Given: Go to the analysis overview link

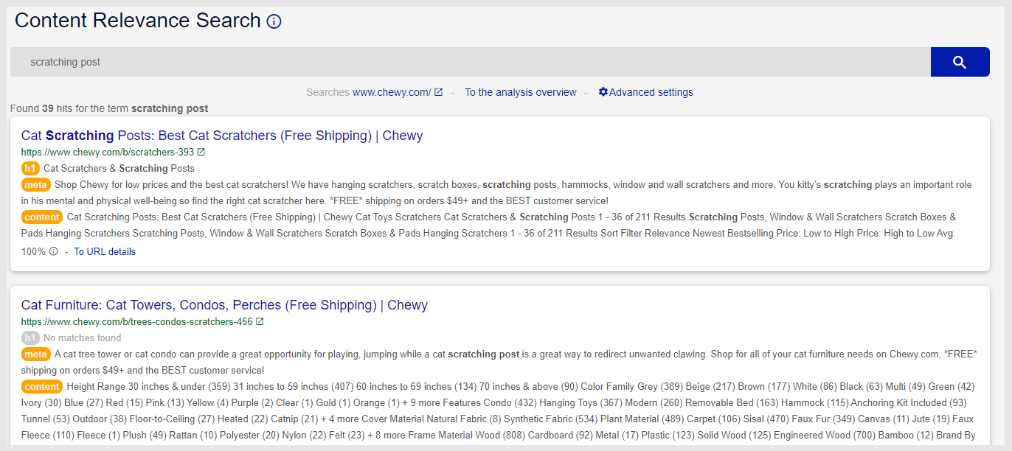Looking at the screenshot, I should tap(521, 92).
